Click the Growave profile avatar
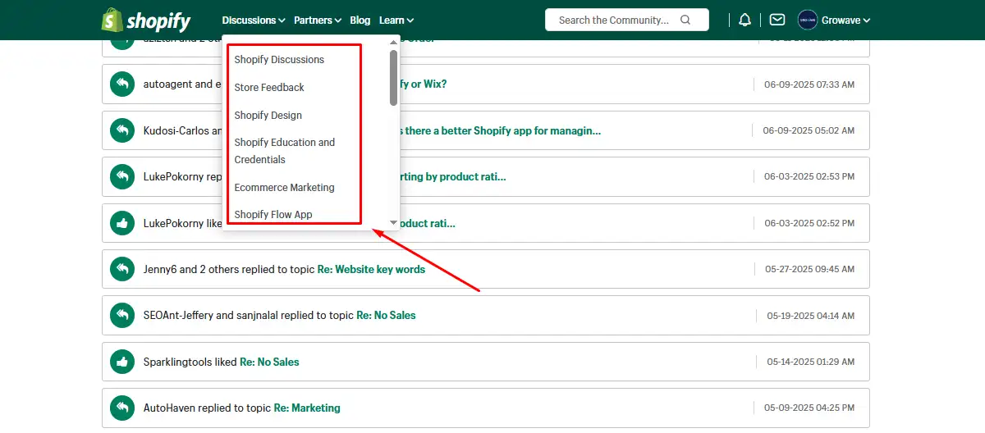This screenshot has height=433, width=985. [807, 20]
